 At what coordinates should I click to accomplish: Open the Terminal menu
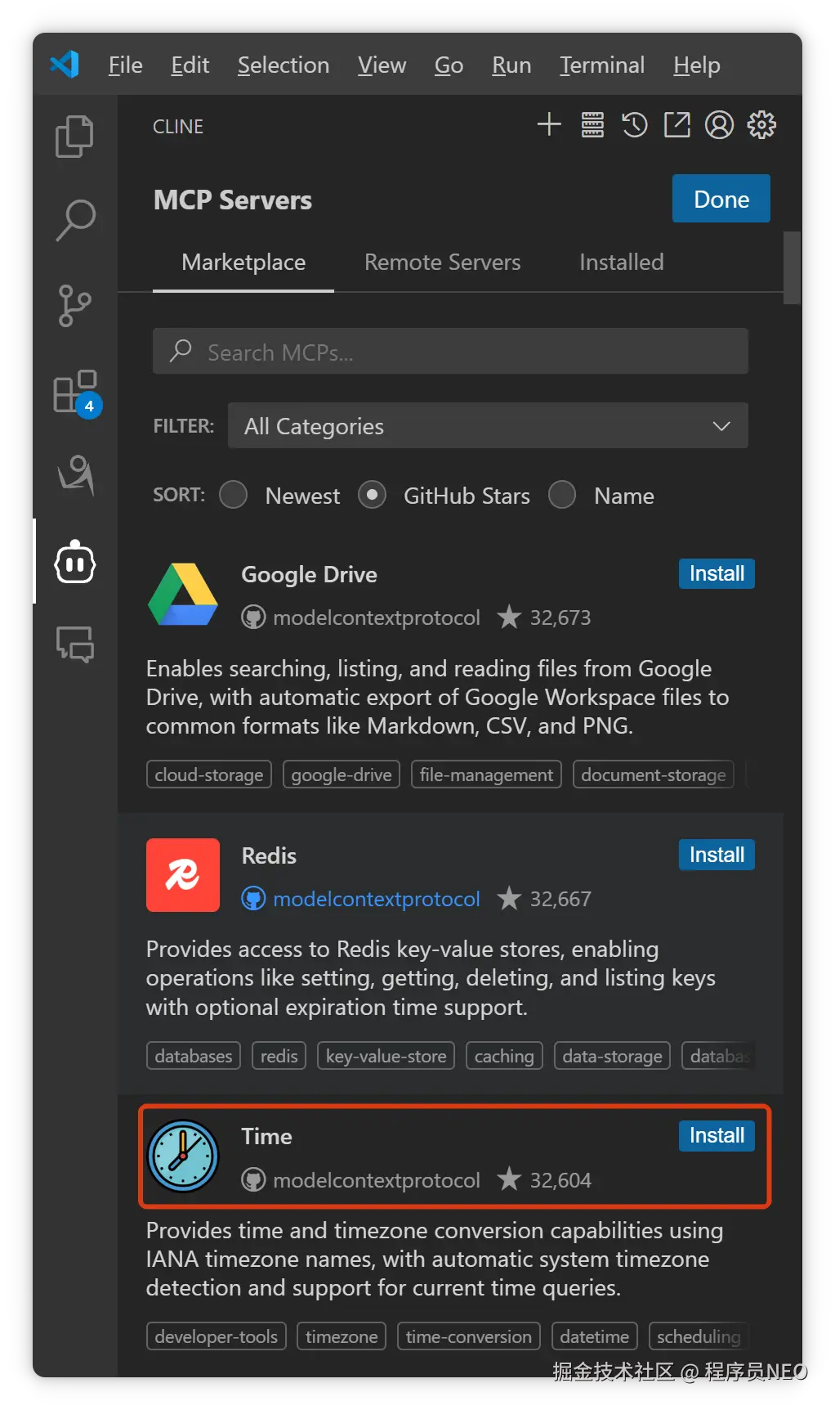tap(602, 65)
